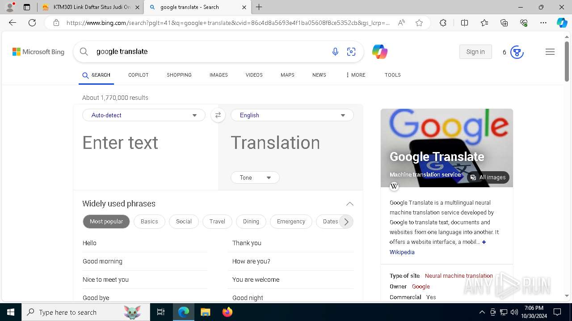Switch to VIDEOS search tab
This screenshot has height=321, width=572.
[x=254, y=75]
